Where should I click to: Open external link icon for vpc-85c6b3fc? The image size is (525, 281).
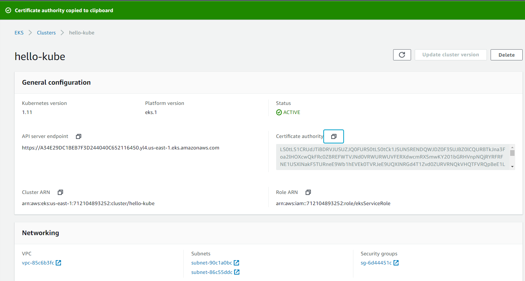[59, 263]
